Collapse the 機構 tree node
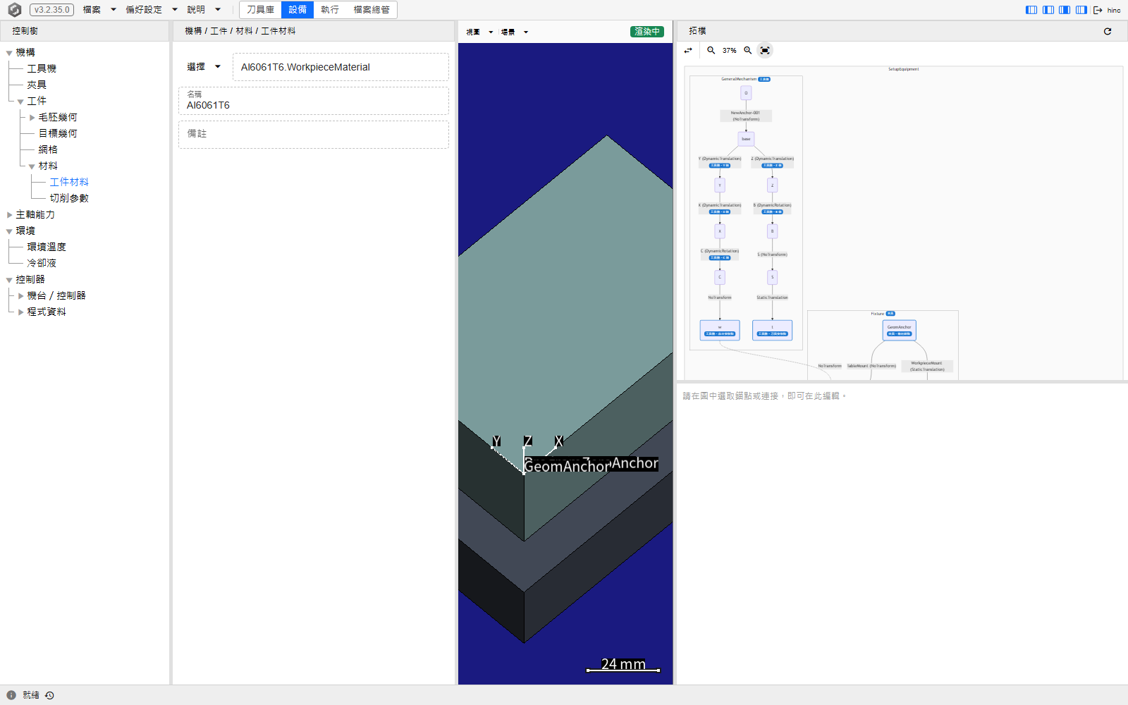 9,53
